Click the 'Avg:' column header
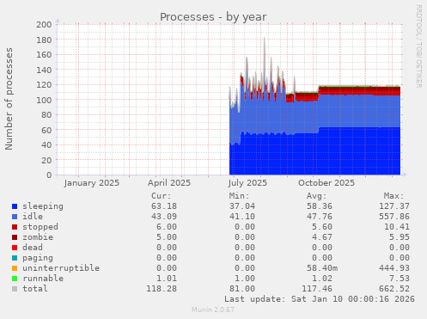The width and height of the screenshot is (427, 319). point(317,196)
